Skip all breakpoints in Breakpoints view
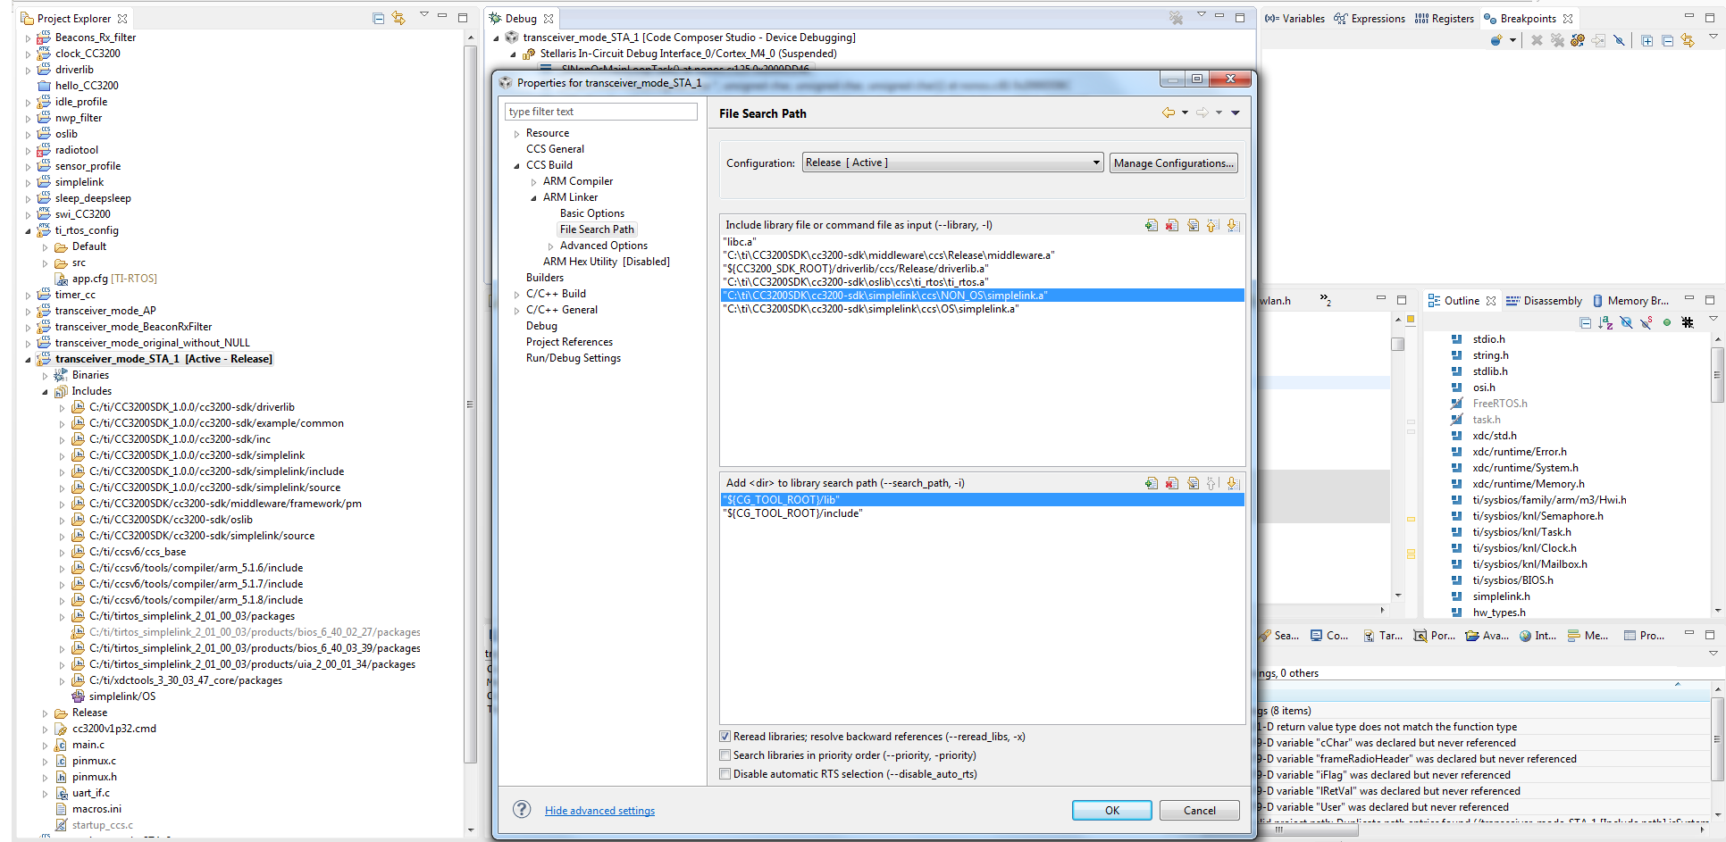The width and height of the screenshot is (1726, 842). (x=1619, y=40)
